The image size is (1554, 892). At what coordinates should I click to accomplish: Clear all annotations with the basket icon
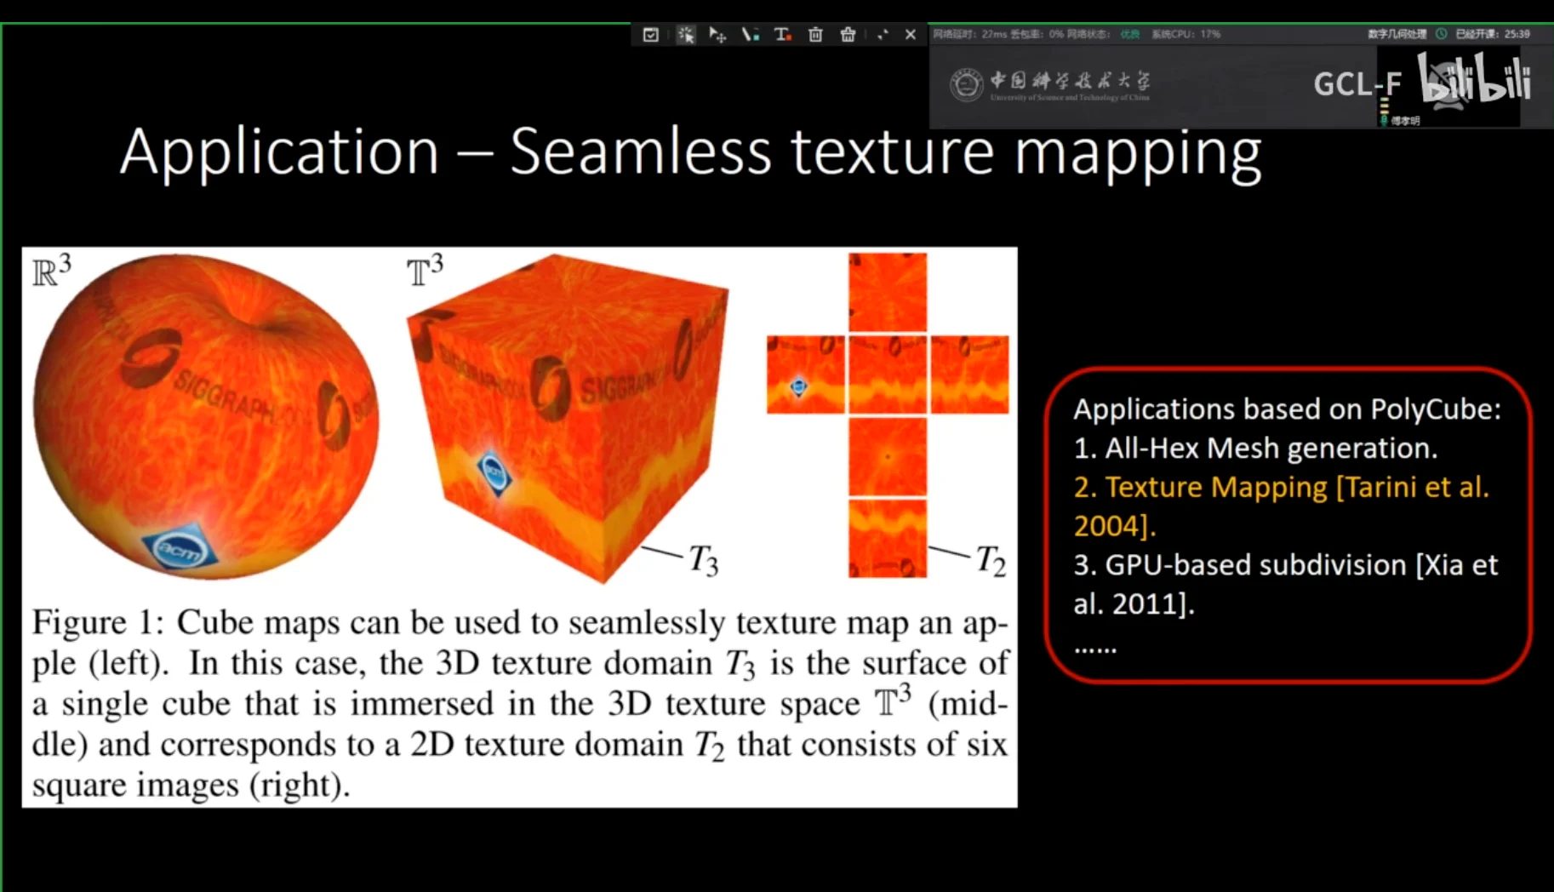click(x=848, y=35)
